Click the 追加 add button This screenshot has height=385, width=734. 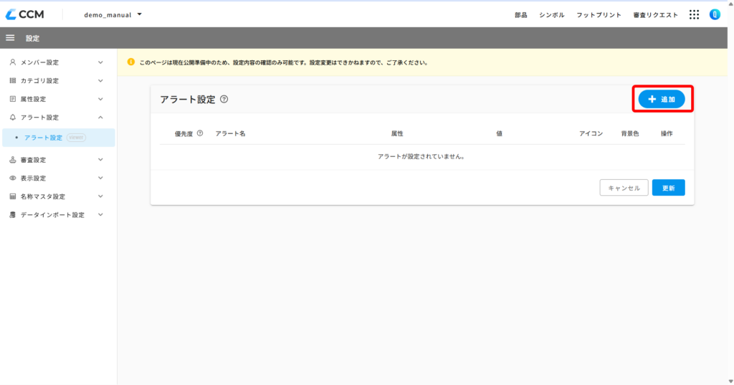tap(662, 99)
